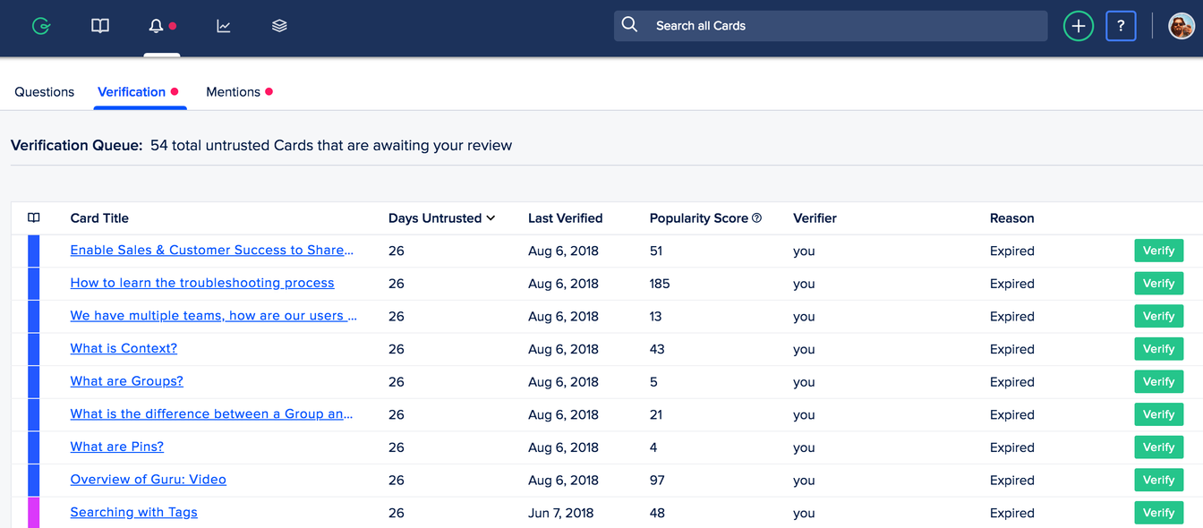1203x528 pixels.
Task: Open card Enable Sales & Customer Success
Action: [212, 251]
